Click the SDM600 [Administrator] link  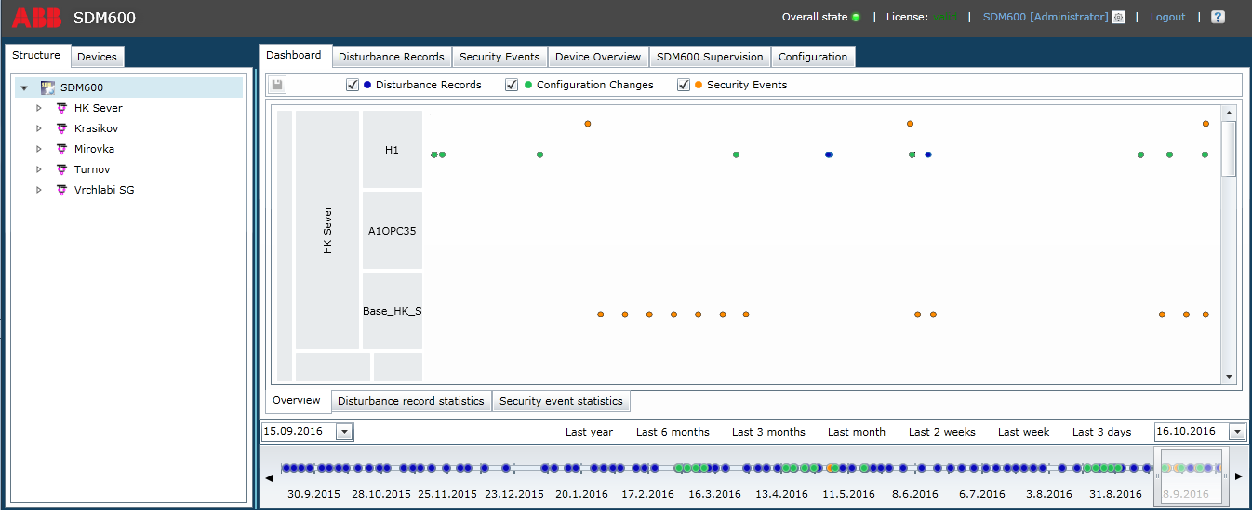point(1046,17)
